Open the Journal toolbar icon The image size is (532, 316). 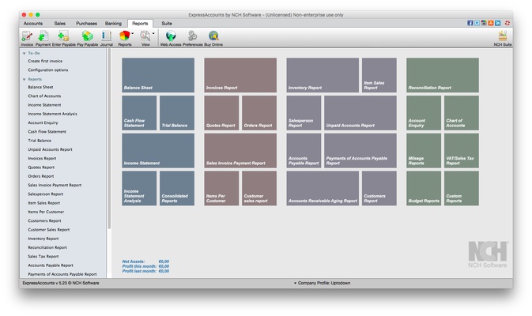point(107,37)
